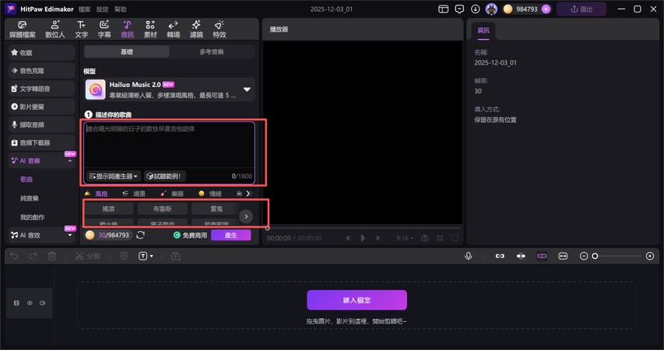Toggle the track link chain icon
664x350 pixels.
click(500, 256)
